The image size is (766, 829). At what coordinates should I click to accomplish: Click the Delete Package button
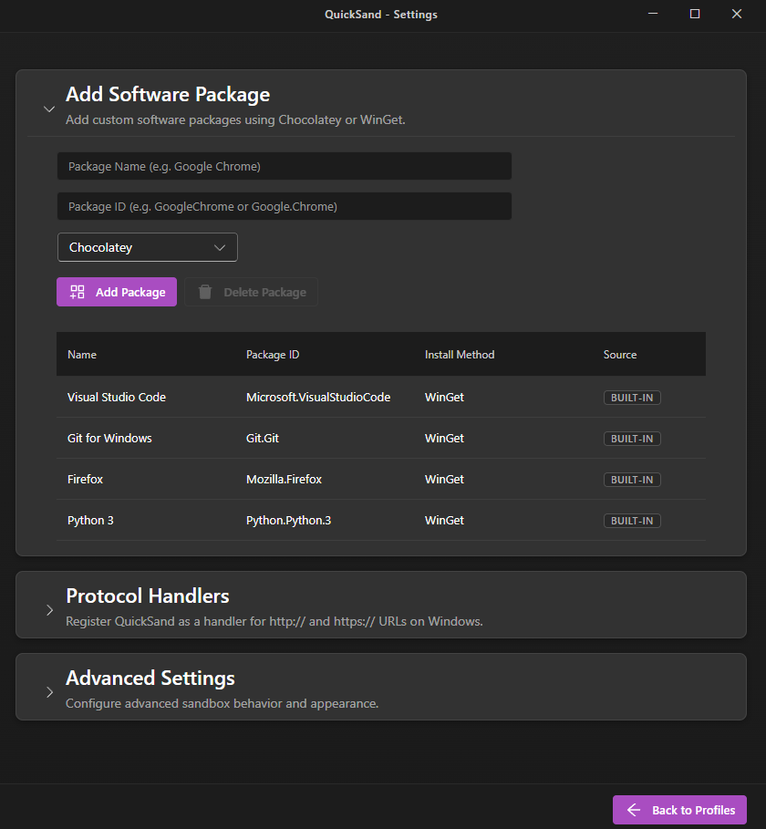252,292
